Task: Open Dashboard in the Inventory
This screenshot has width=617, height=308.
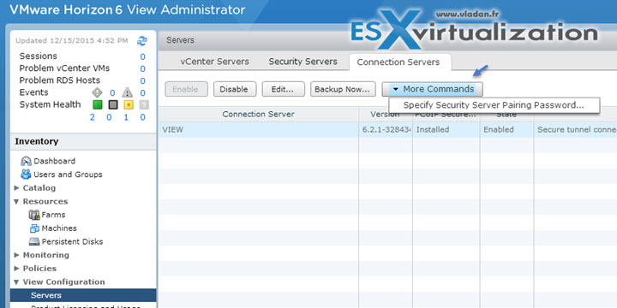Action: tap(54, 161)
